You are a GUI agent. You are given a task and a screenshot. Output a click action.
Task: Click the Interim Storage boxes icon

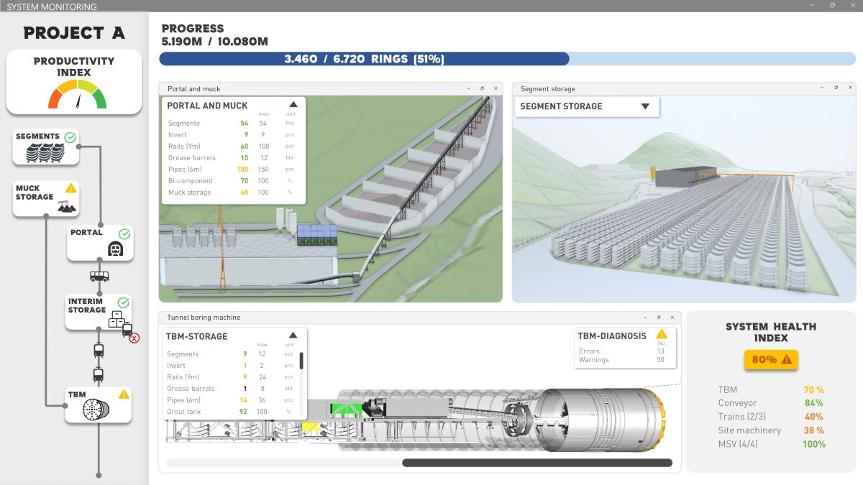(115, 322)
